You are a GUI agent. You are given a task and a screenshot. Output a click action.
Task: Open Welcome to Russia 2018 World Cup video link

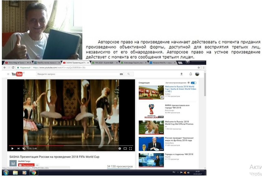pyautogui.click(x=180, y=89)
